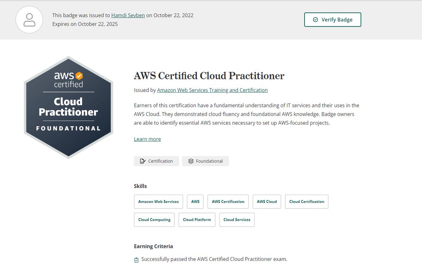Viewport: 422px width, 269px height.
Task: Click the AWS Certified Cloud Practitioner heading
Action: pos(209,76)
